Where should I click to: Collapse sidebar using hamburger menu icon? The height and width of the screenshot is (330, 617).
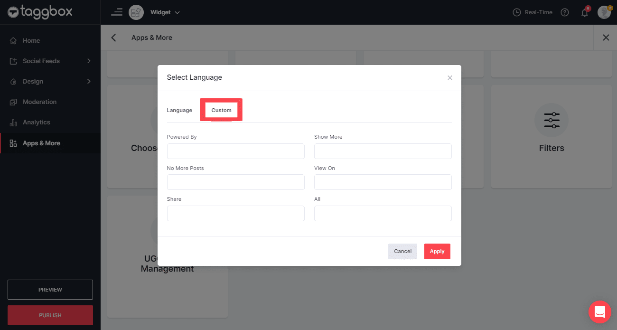[117, 12]
